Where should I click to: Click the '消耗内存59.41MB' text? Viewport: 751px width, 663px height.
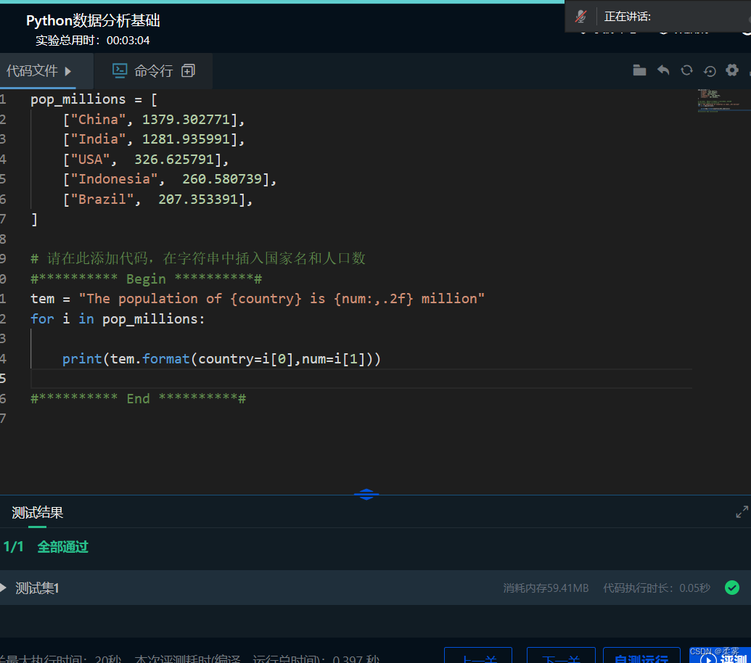(x=546, y=588)
